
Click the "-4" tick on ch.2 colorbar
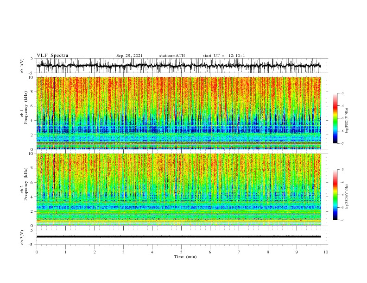(342, 182)
